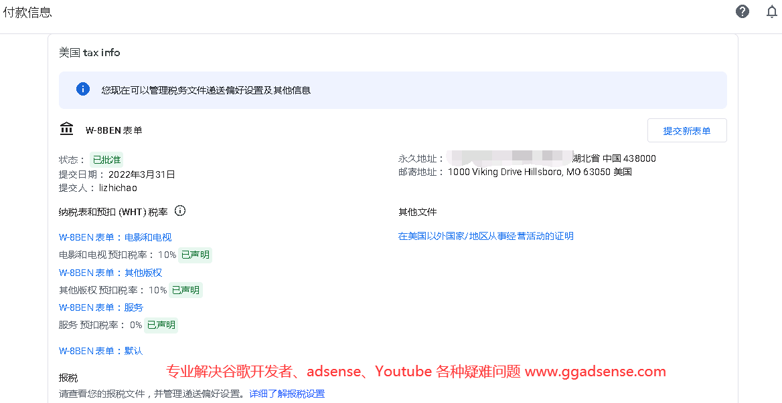Image resolution: width=782 pixels, height=403 pixels.
Task: Click permanent address text 湖北省 中国 438000
Action: (x=615, y=158)
